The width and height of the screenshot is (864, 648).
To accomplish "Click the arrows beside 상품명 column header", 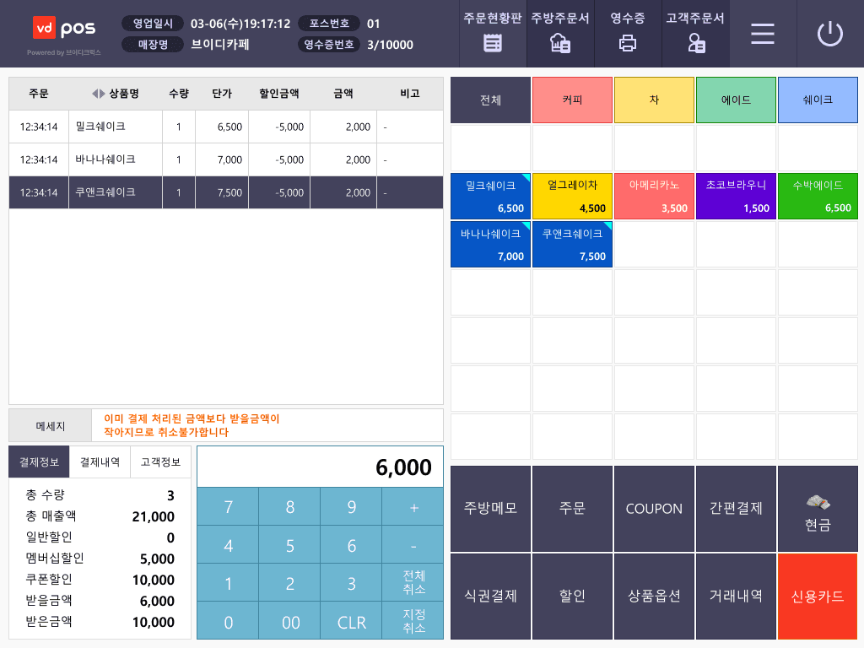I will 98,94.
